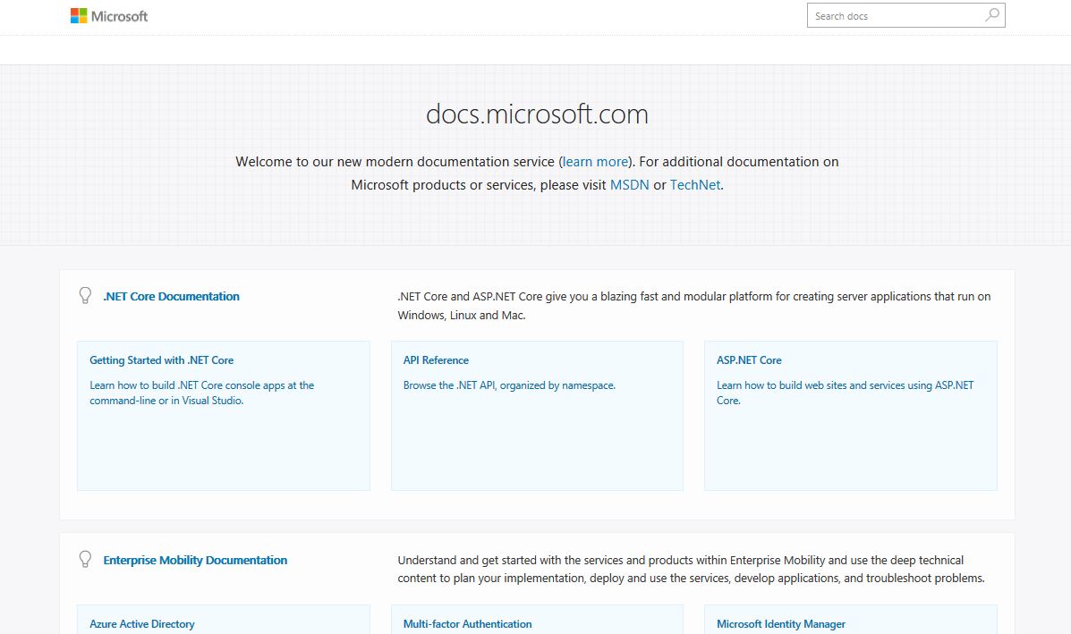Focus the Search docs input field

point(905,16)
